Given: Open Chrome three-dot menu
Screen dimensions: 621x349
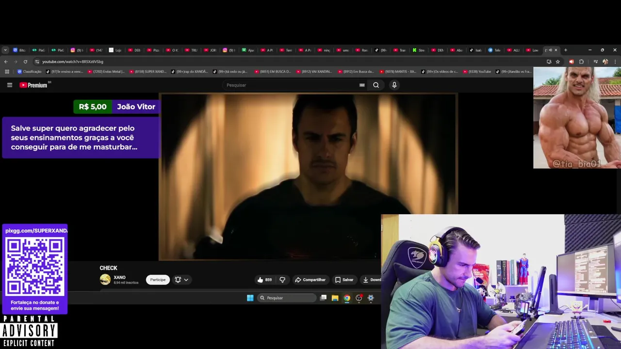Looking at the screenshot, I should (615, 62).
